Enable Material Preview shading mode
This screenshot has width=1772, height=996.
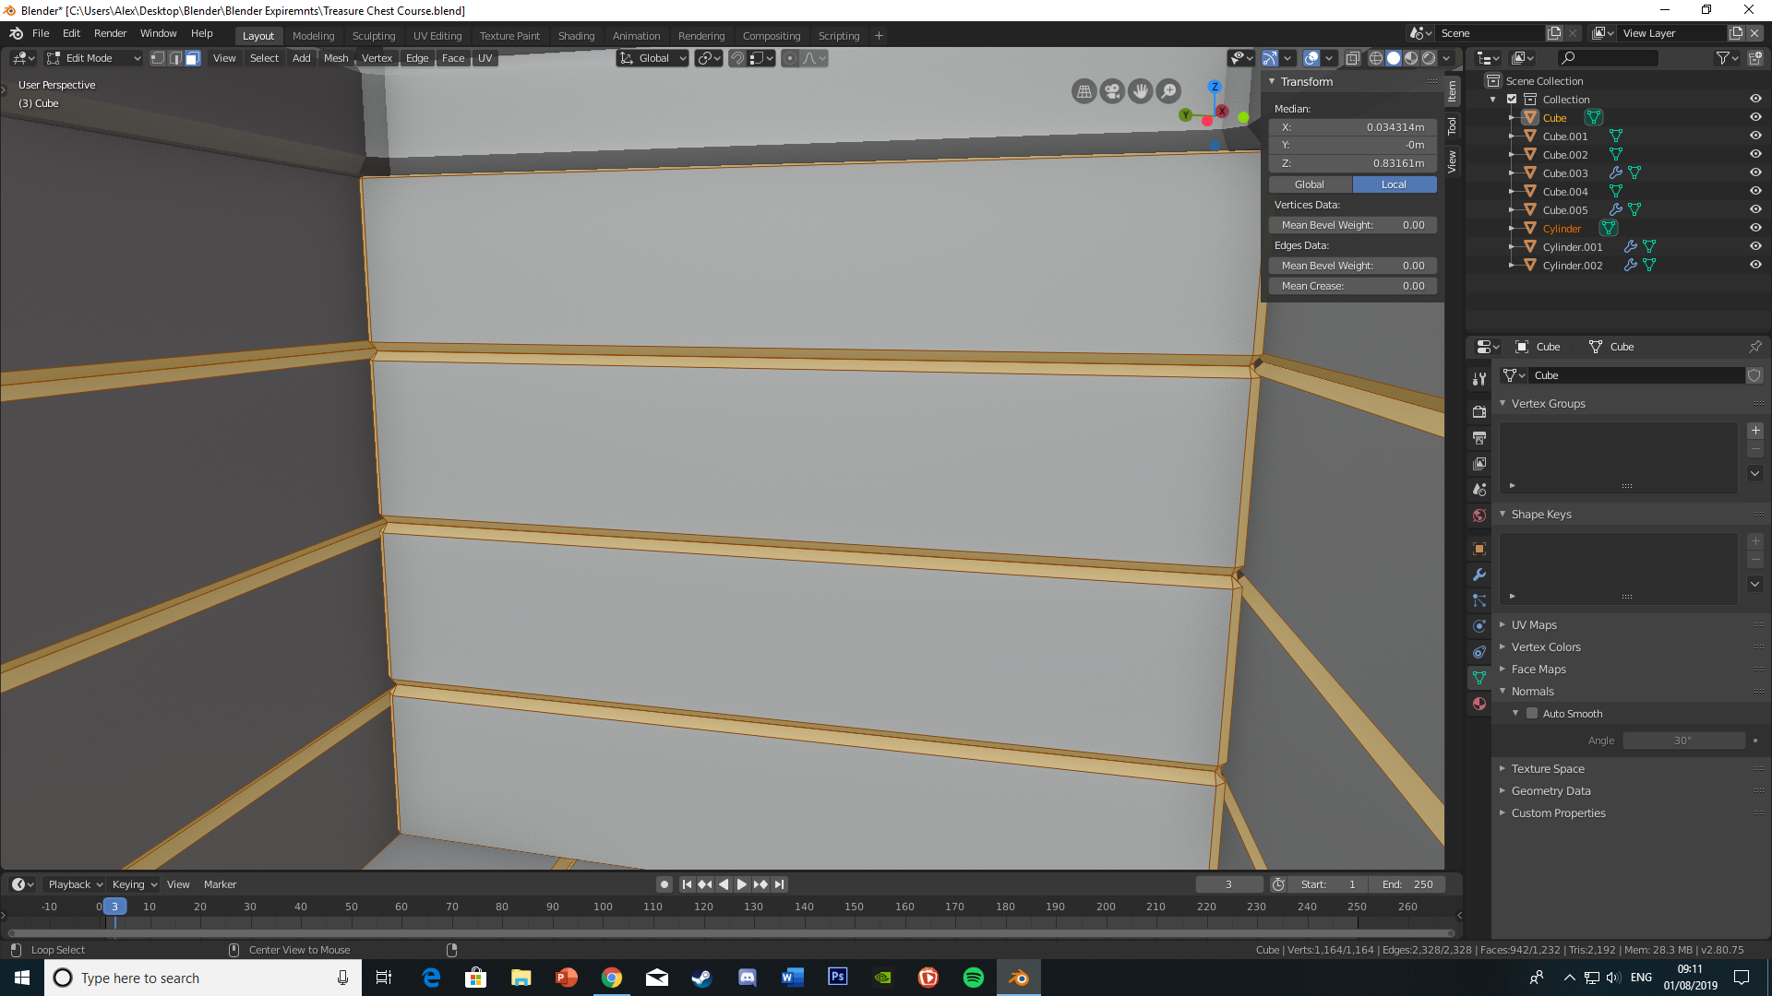(x=1410, y=57)
